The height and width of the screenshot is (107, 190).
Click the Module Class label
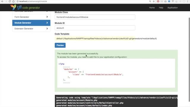[x=61, y=12]
